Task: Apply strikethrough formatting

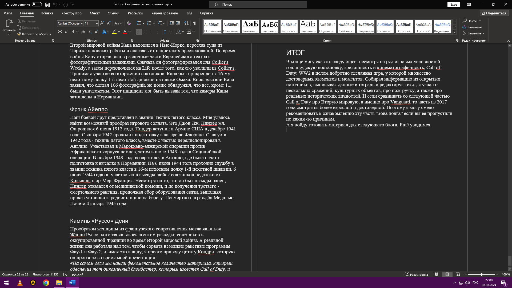Action: [83, 32]
